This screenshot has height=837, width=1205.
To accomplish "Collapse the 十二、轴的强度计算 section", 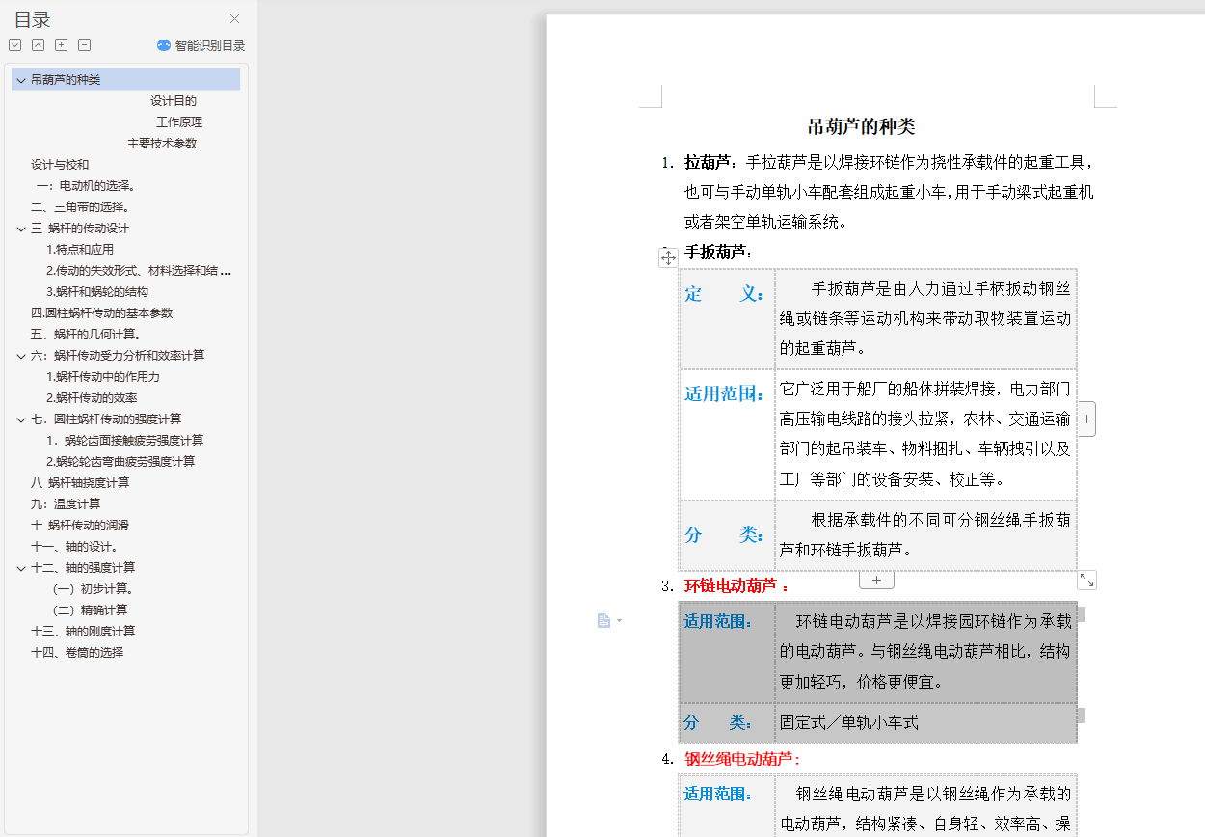I will (21, 568).
